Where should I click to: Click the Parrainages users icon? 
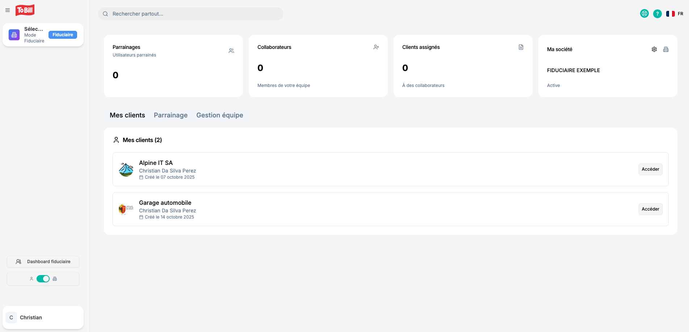(231, 51)
